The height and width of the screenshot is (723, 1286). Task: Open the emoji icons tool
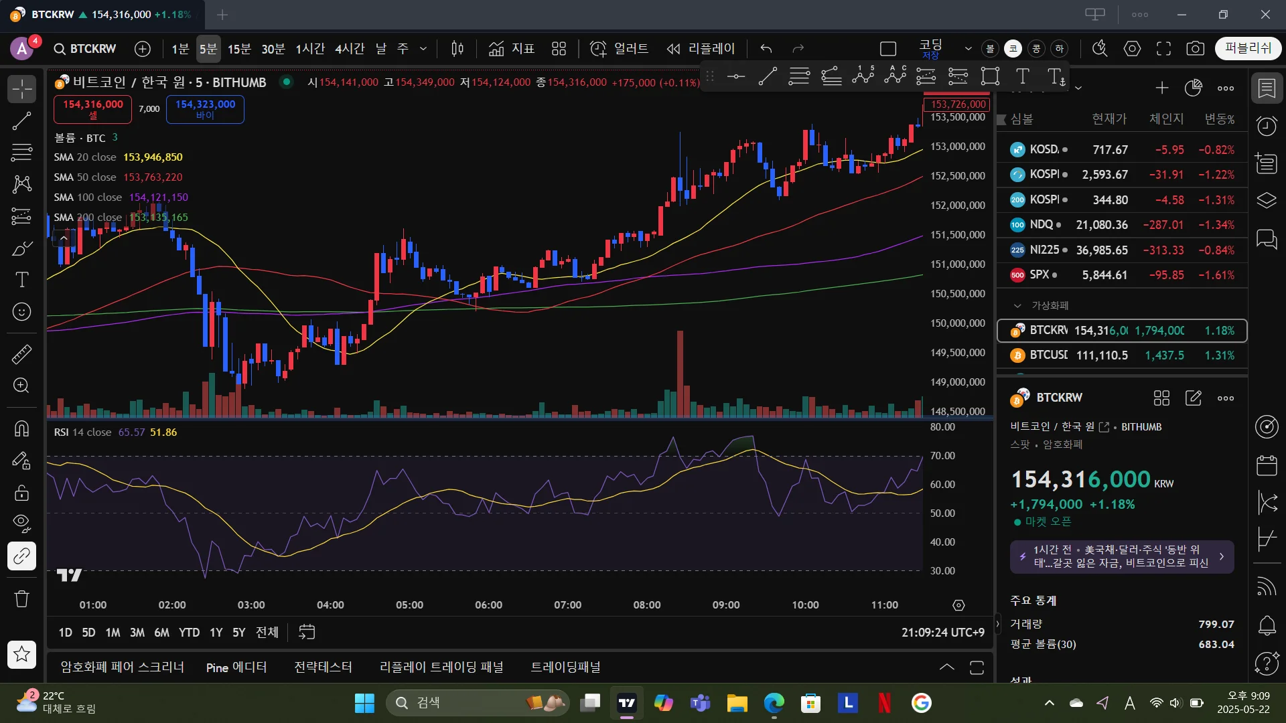[21, 312]
